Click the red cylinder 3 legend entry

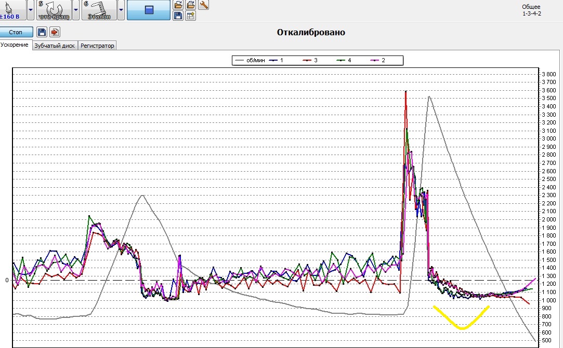point(310,60)
